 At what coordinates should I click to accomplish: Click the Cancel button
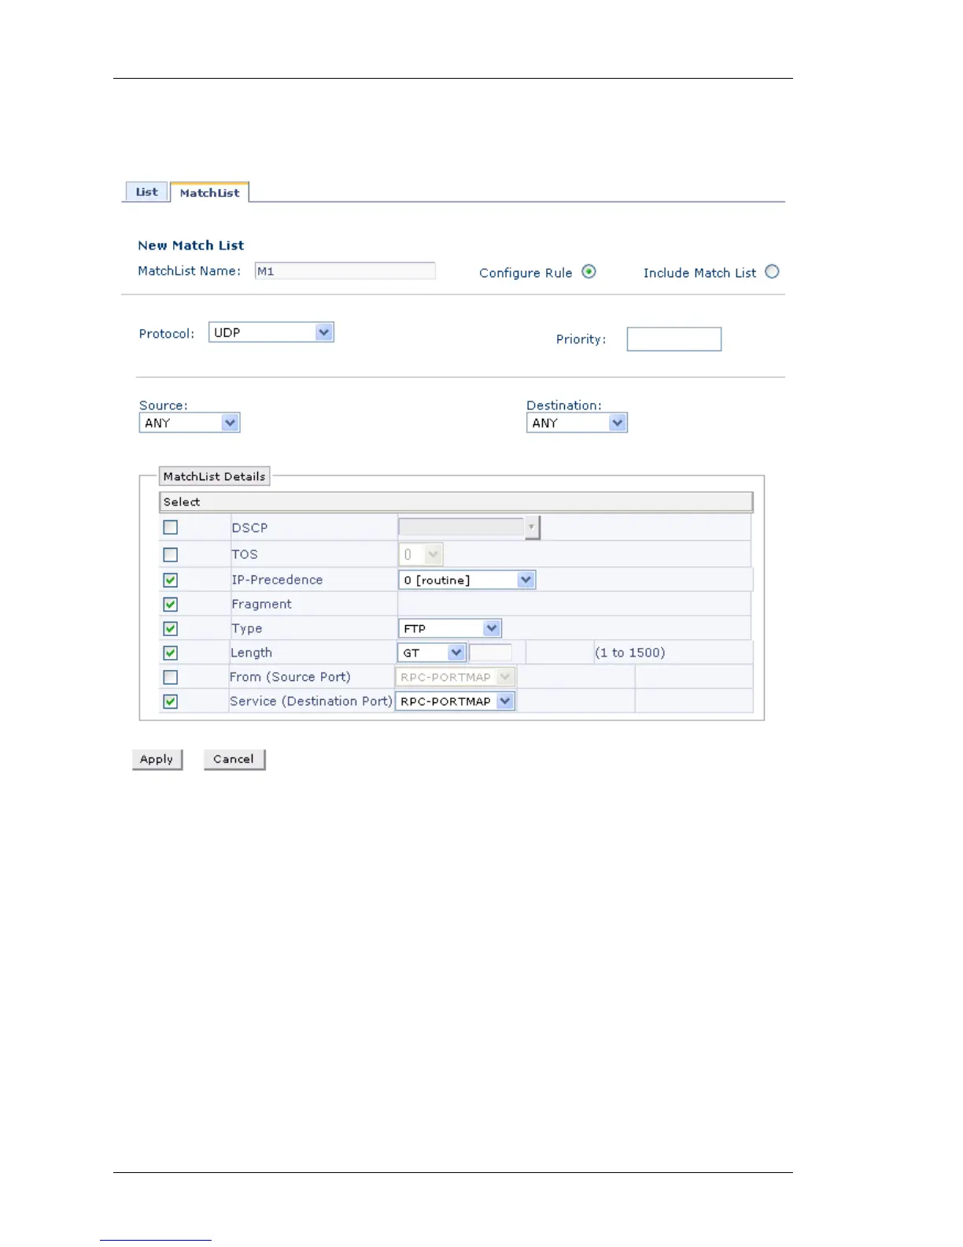pyautogui.click(x=234, y=760)
